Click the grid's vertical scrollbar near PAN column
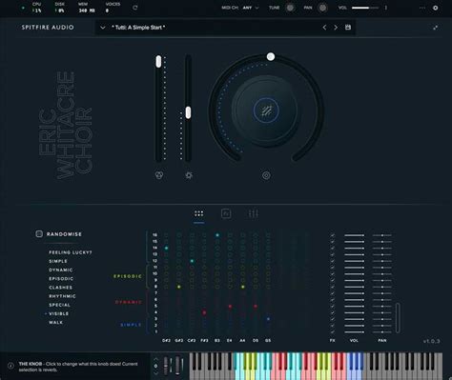Screen dimensions: 452x380 pos(398,318)
